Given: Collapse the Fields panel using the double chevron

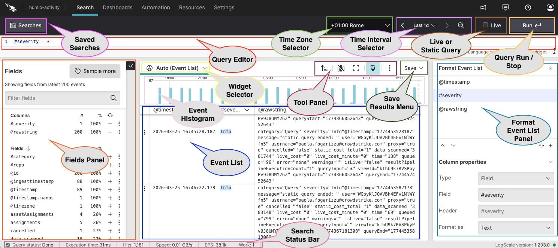Looking at the screenshot, I should pyautogui.click(x=130, y=66).
